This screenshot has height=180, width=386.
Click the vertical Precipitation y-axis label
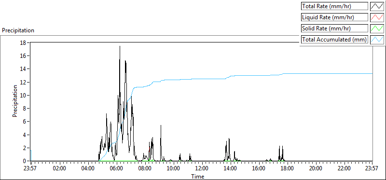point(15,101)
